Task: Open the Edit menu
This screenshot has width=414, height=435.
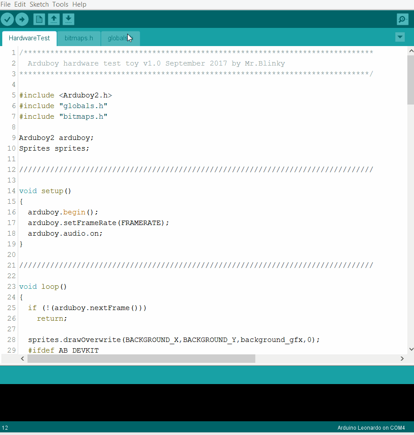Action: tap(20, 4)
